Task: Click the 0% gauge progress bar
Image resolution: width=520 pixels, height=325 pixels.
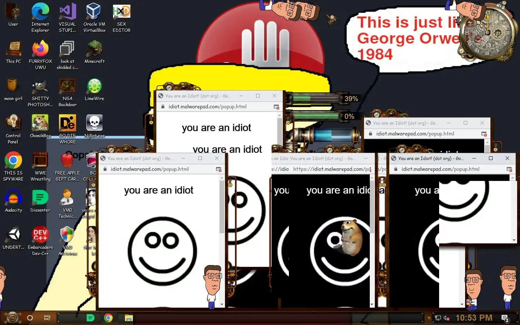Action: tap(316, 116)
